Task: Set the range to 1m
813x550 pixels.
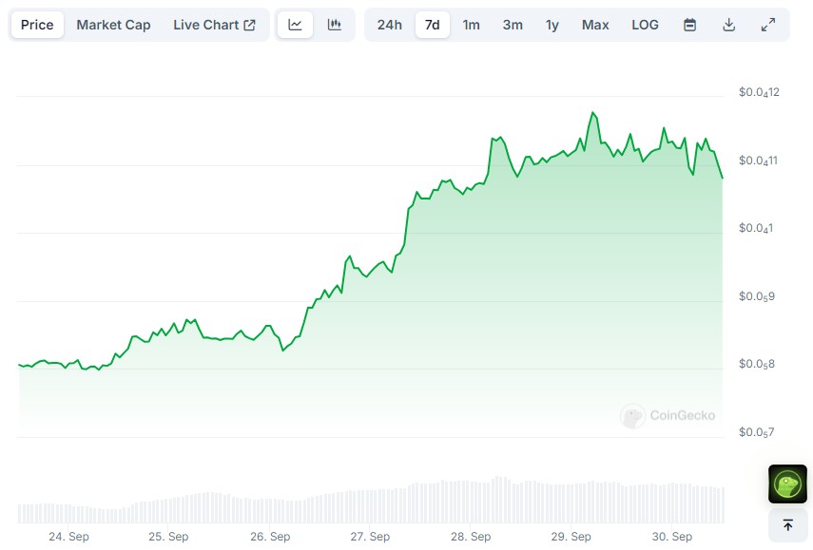Action: [472, 25]
